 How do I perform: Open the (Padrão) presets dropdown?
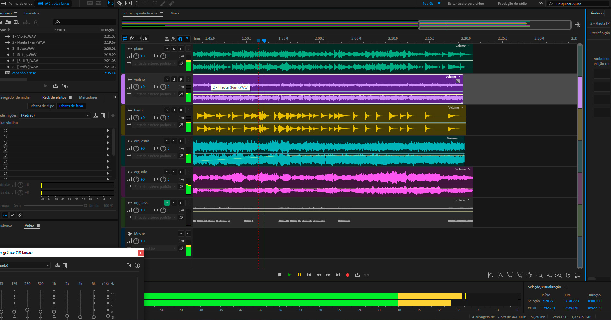[55, 115]
